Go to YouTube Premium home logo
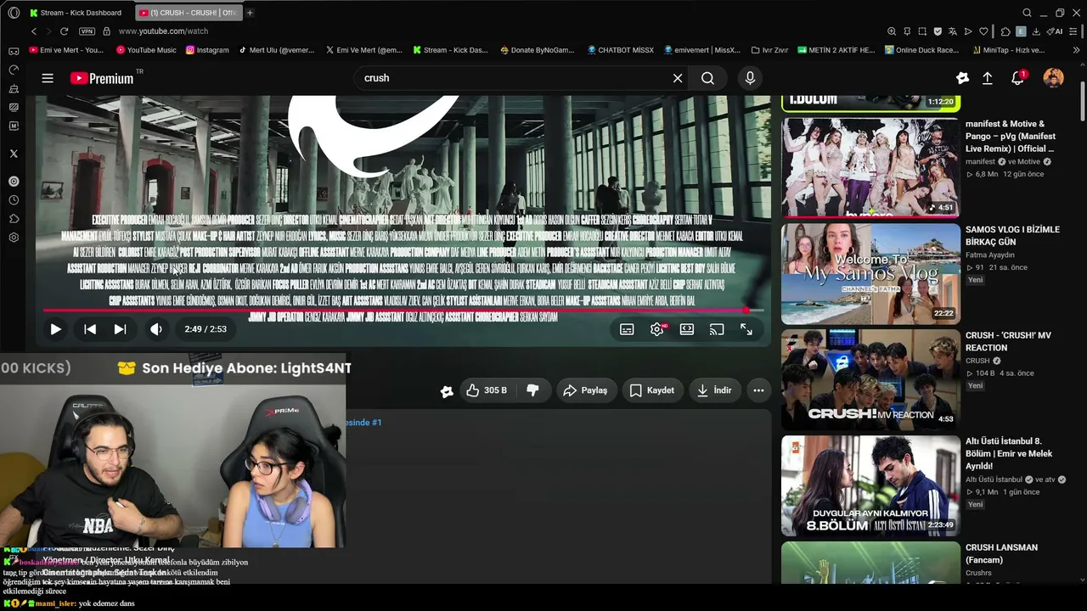 point(104,78)
